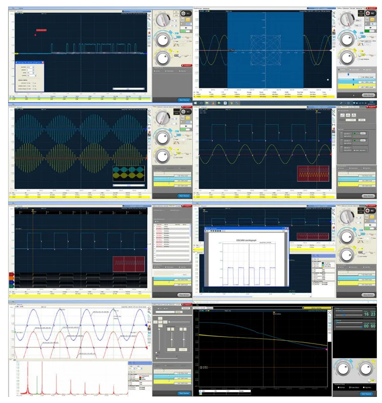Image resolution: width=382 pixels, height=403 pixels.
Task: Click blue CH1 knob in Paperless recorder window
Action: tap(343, 369)
